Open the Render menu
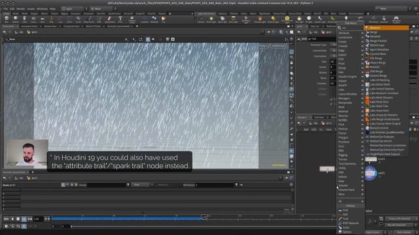 pyautogui.click(x=20, y=8)
